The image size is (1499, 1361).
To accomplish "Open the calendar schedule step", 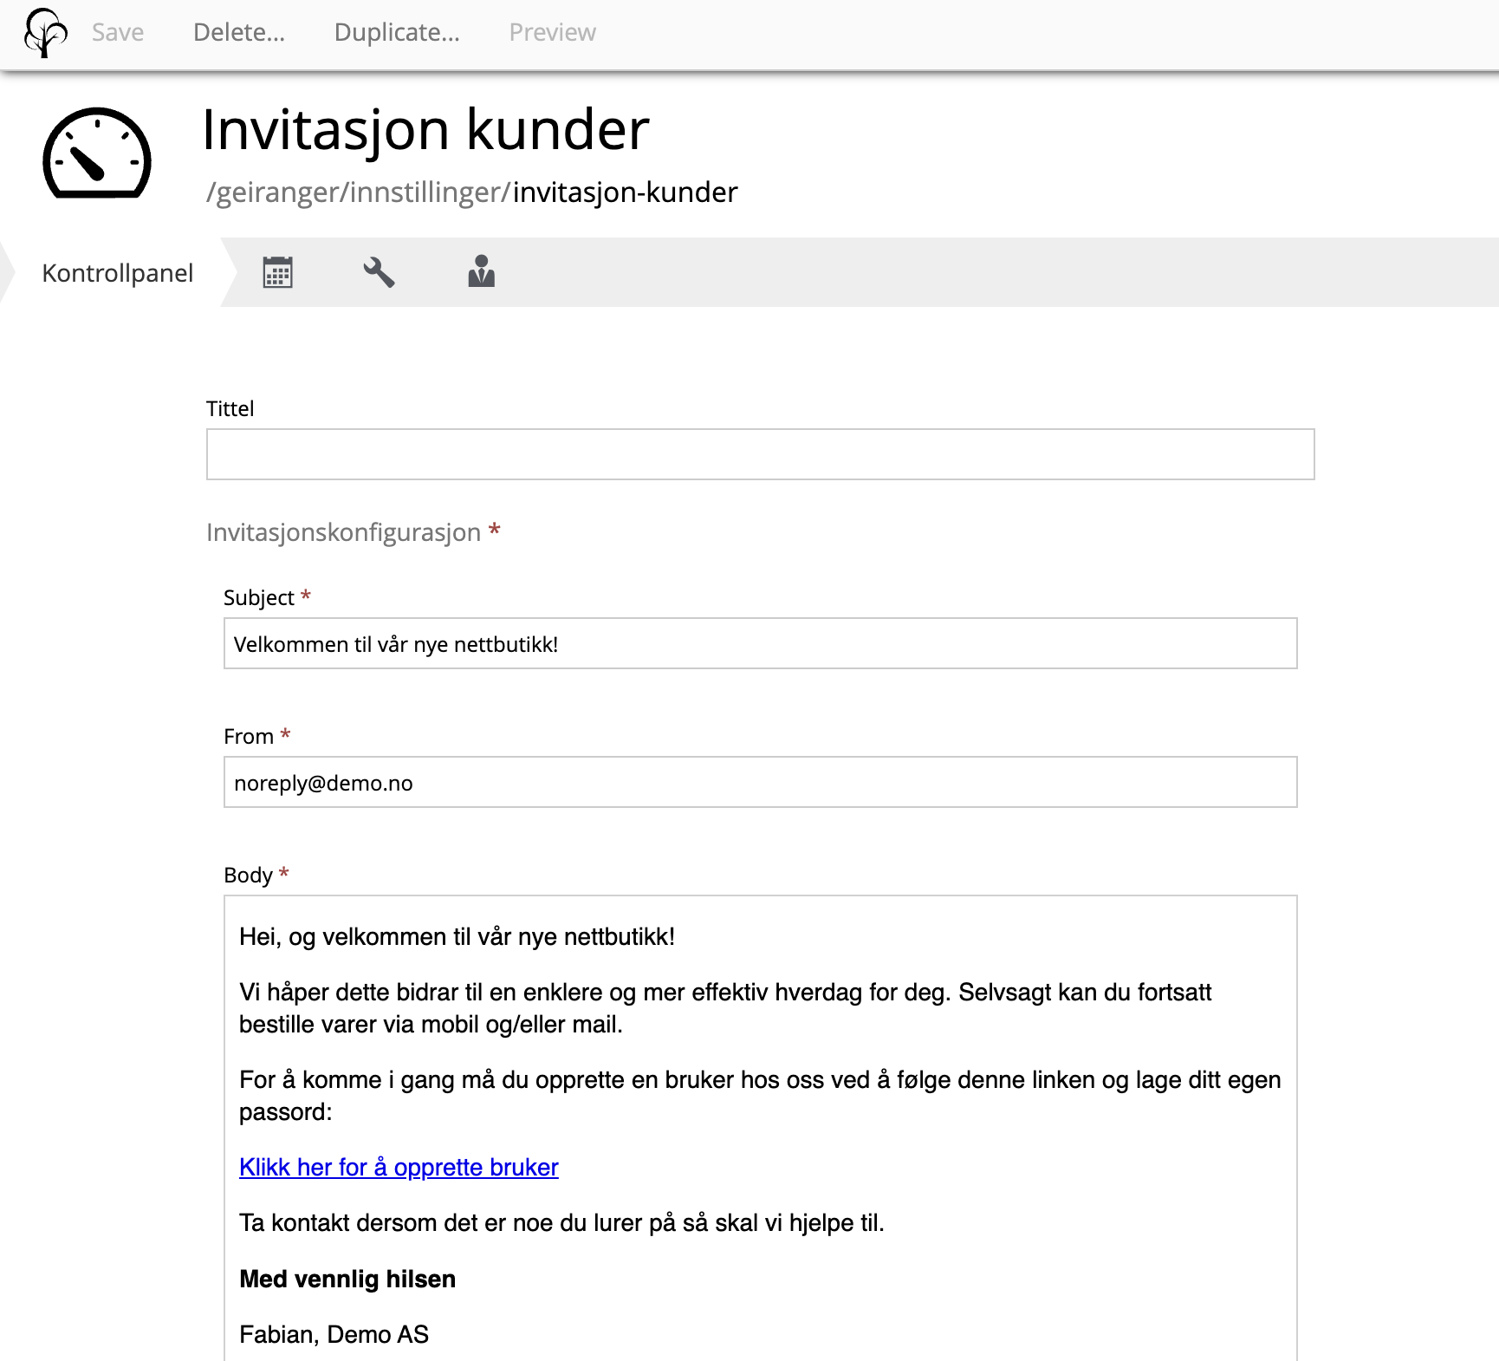I will point(277,272).
